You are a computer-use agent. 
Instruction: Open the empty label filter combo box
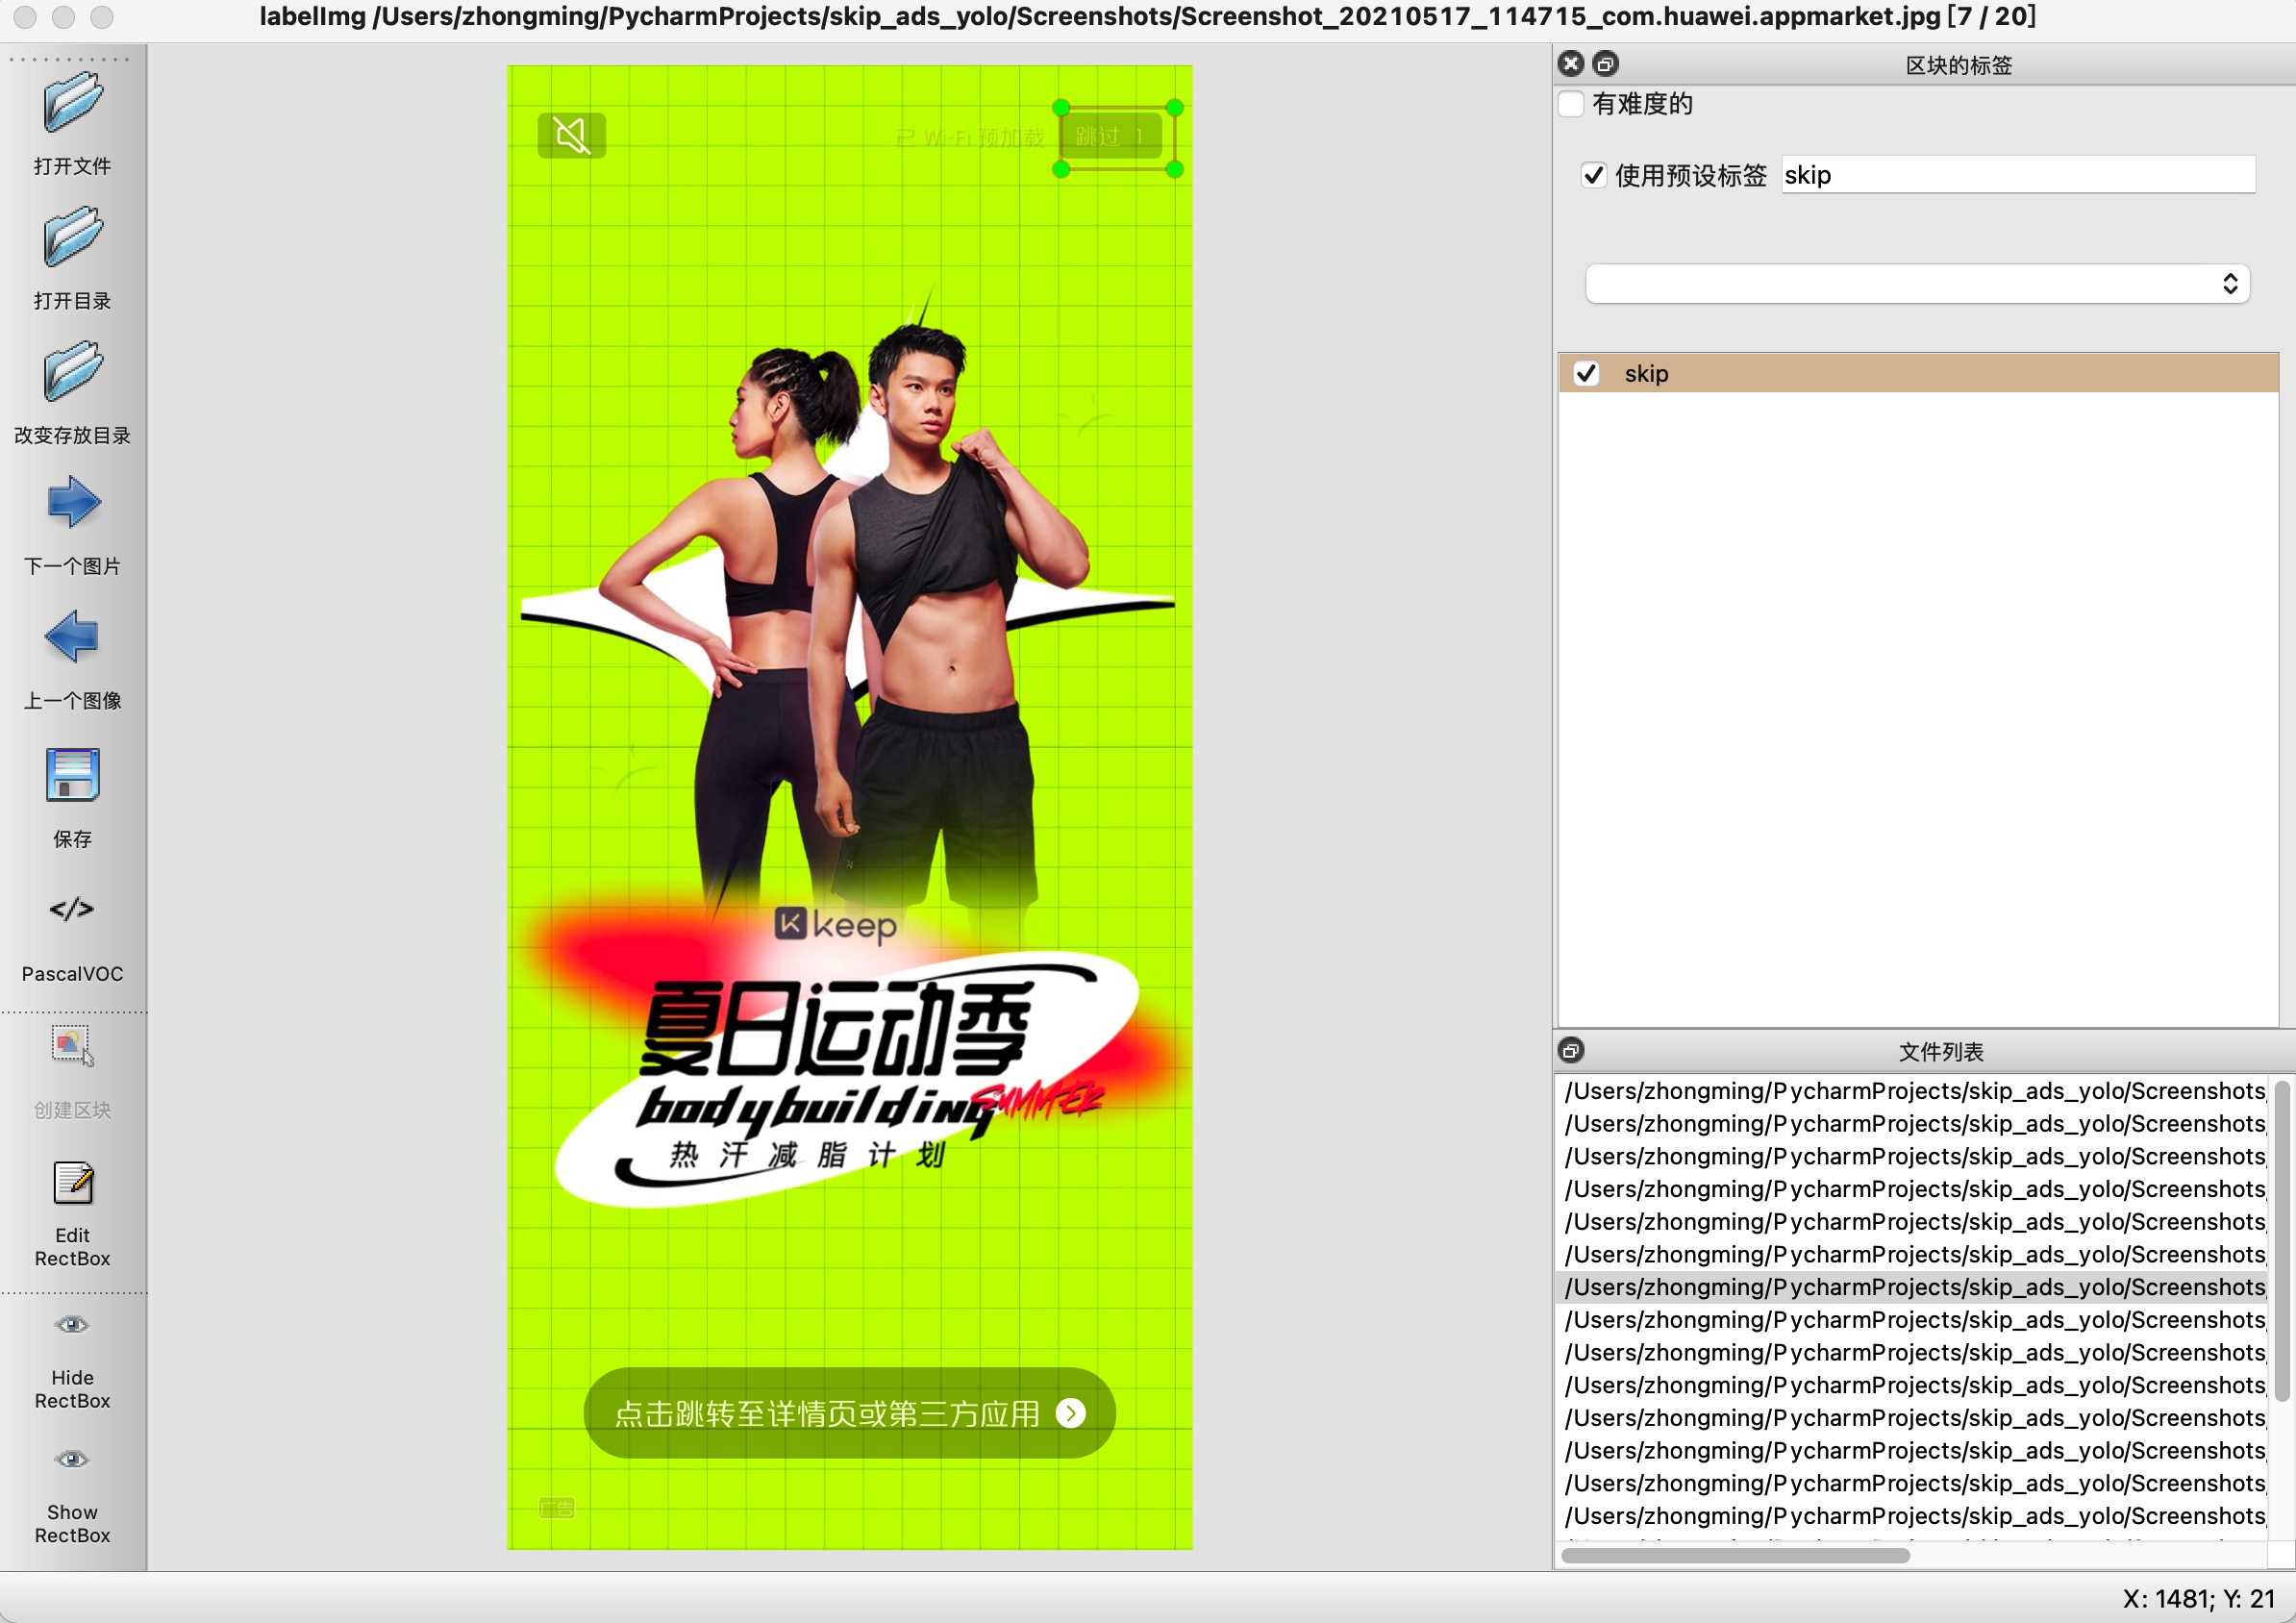click(x=1916, y=284)
